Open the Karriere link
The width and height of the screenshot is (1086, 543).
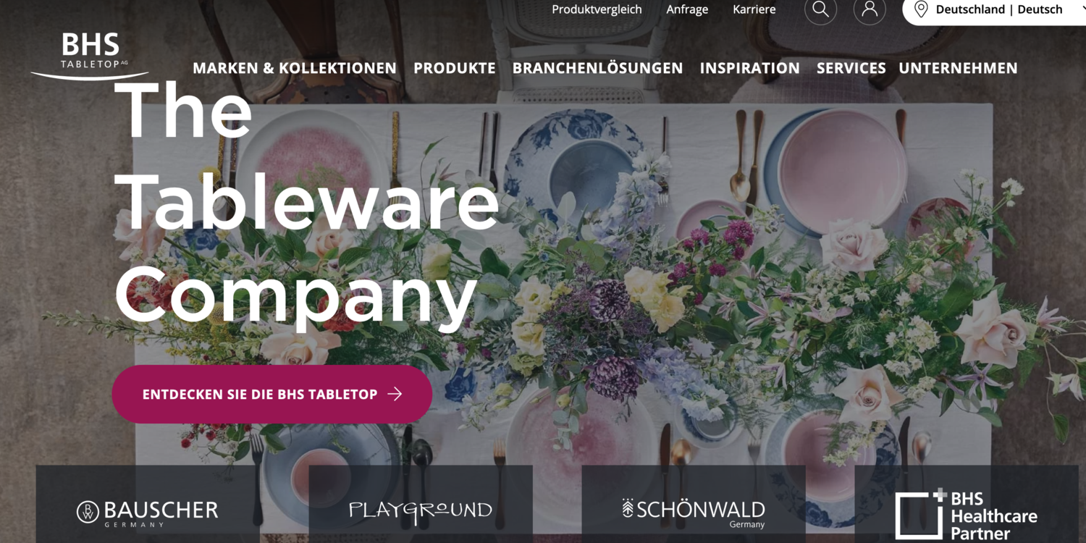click(x=754, y=9)
